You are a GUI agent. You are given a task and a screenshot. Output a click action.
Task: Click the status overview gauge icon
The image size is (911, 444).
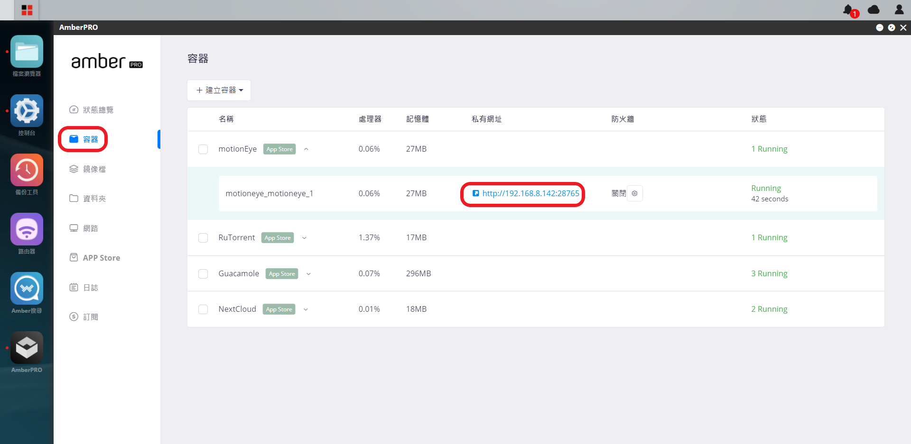click(x=74, y=110)
